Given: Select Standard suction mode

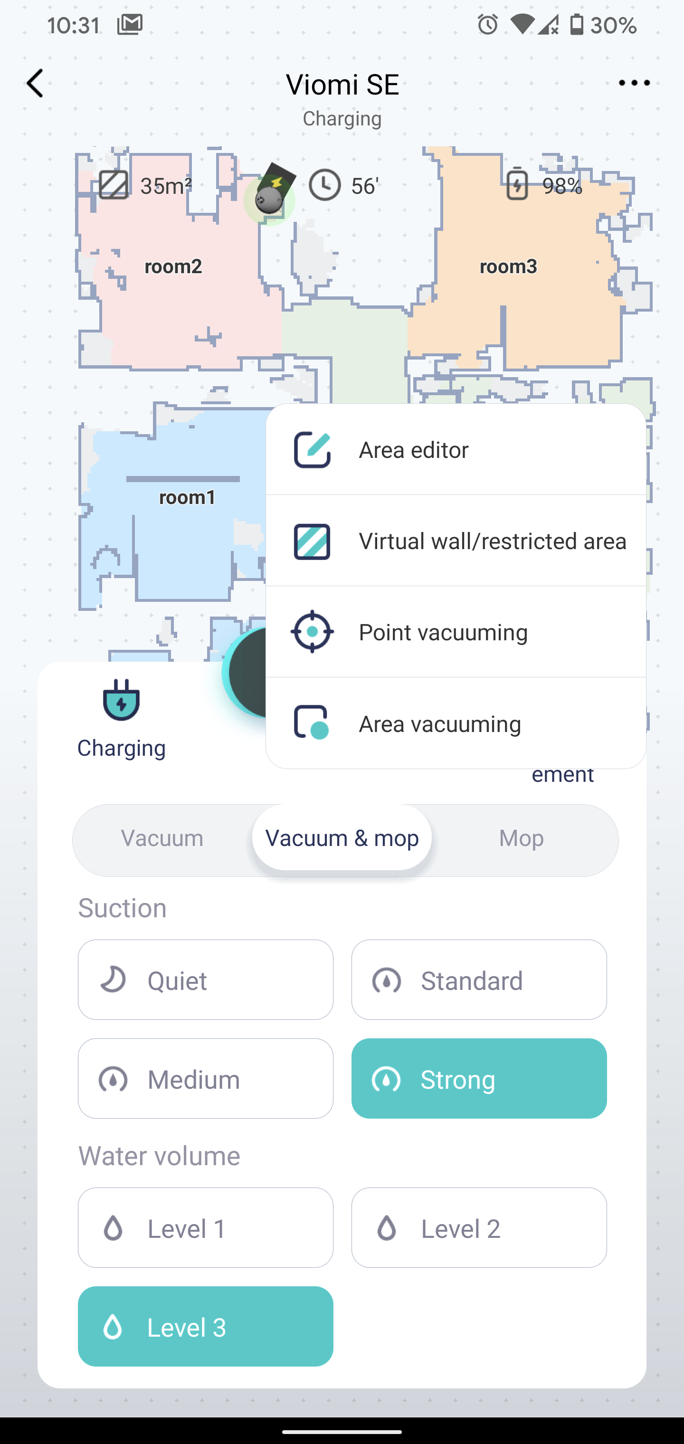Looking at the screenshot, I should [479, 979].
